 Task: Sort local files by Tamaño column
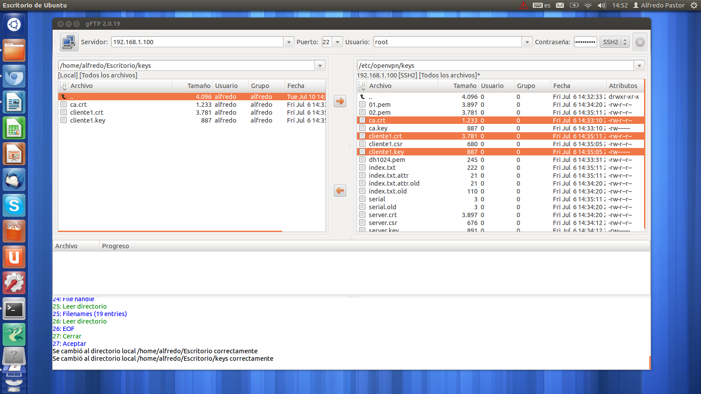tap(198, 86)
